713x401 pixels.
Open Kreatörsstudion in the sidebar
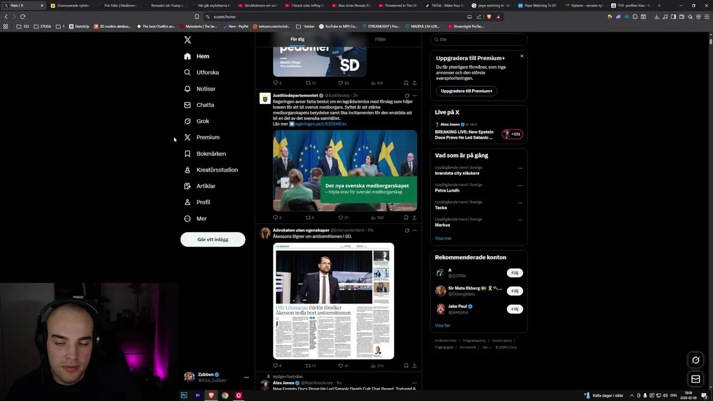click(x=211, y=170)
